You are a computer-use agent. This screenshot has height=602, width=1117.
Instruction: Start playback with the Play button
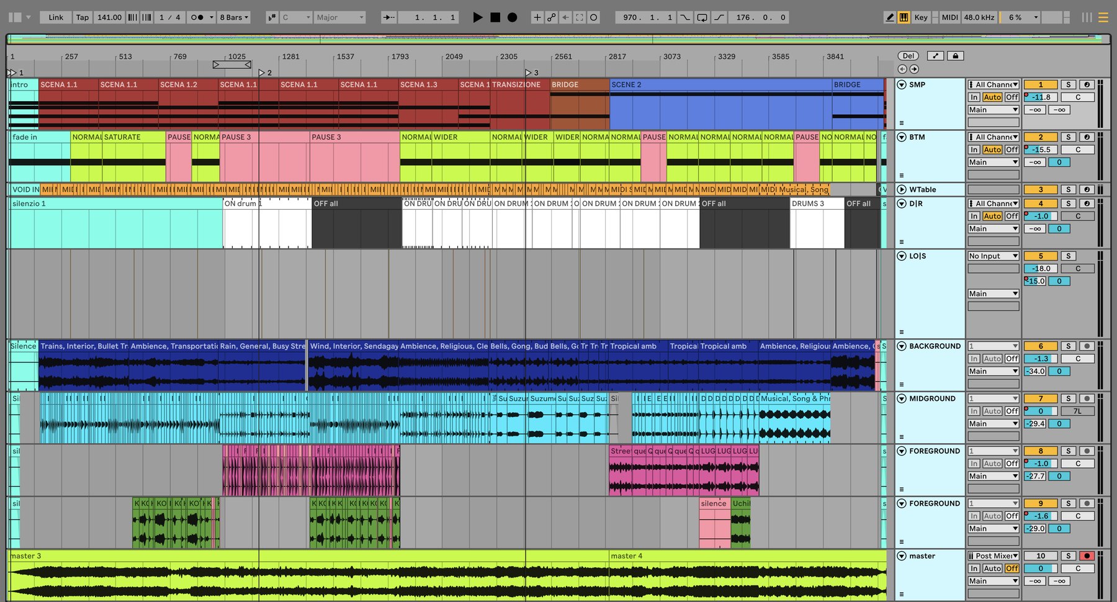(x=477, y=17)
